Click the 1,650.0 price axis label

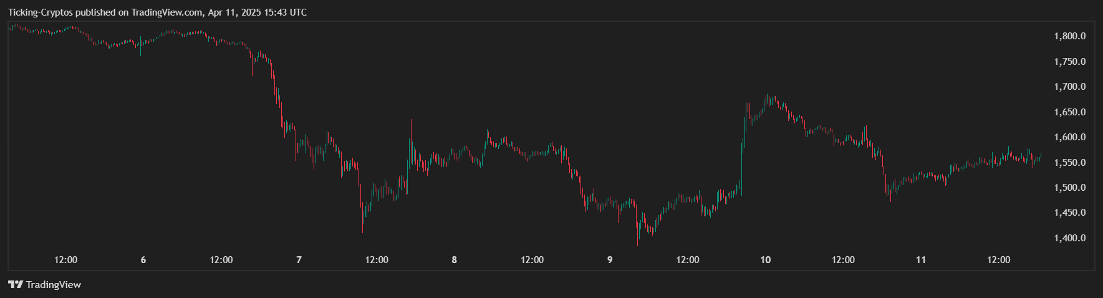[1070, 112]
